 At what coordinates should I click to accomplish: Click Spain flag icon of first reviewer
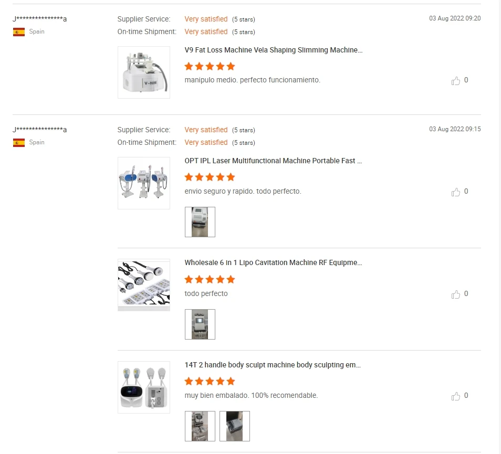point(19,32)
